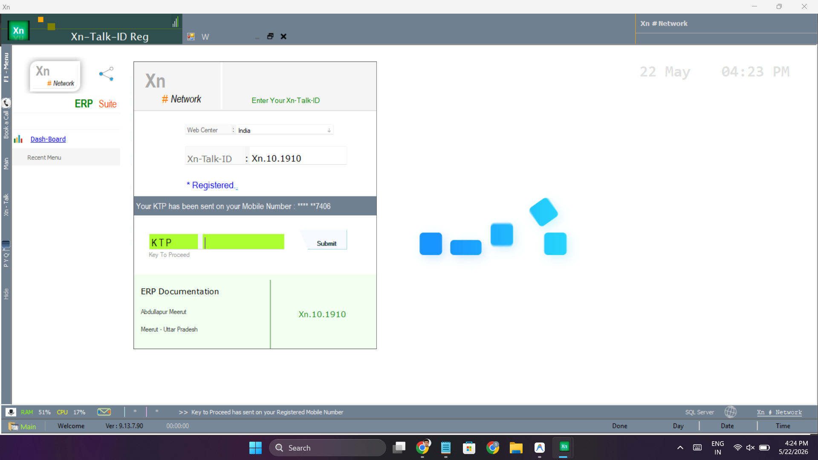
Task: Click the CPU 17% usage indicator
Action: pos(71,412)
